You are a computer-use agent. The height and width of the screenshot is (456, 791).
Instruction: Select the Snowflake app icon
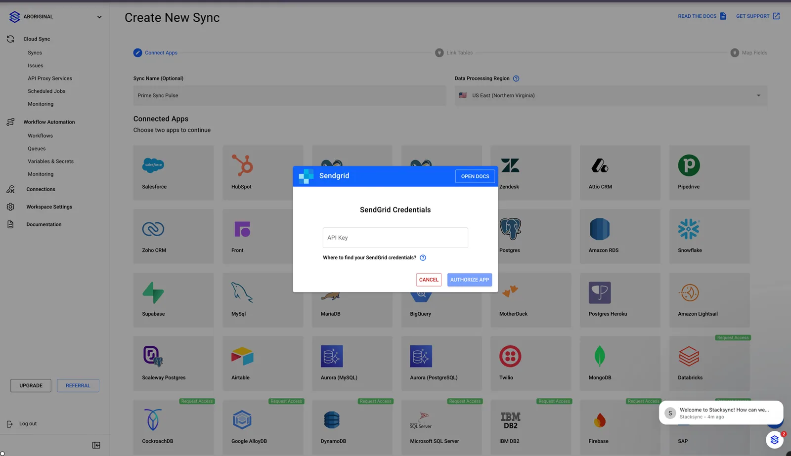point(689,229)
